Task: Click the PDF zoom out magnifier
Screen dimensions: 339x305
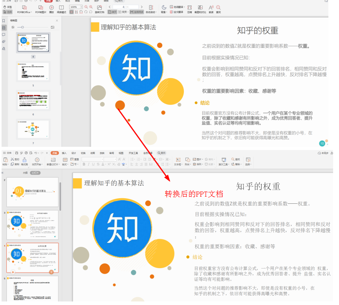Action: pyautogui.click(x=86, y=7)
